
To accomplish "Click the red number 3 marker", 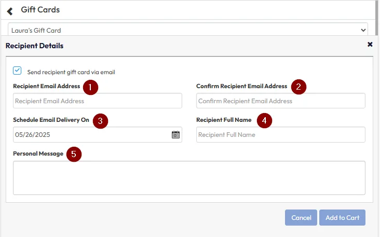I will click(x=100, y=121).
